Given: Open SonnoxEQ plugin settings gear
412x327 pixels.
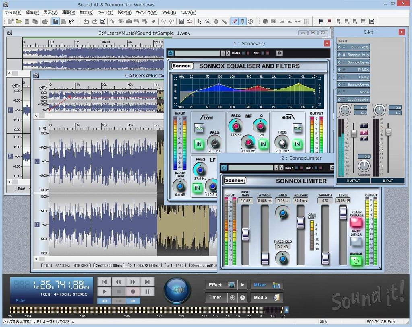Looking at the screenshot, I should click(280, 53).
